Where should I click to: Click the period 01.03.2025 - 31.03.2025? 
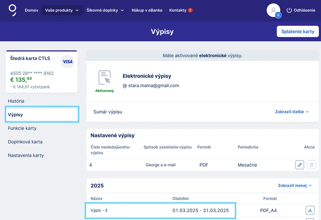[200, 210]
